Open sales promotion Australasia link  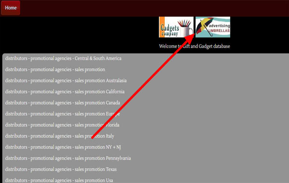[x=66, y=80]
